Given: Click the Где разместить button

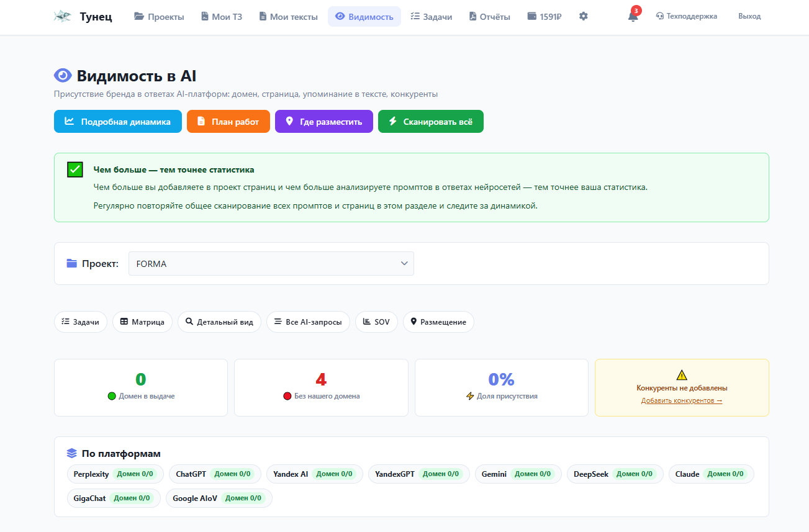Looking at the screenshot, I should click(x=324, y=122).
